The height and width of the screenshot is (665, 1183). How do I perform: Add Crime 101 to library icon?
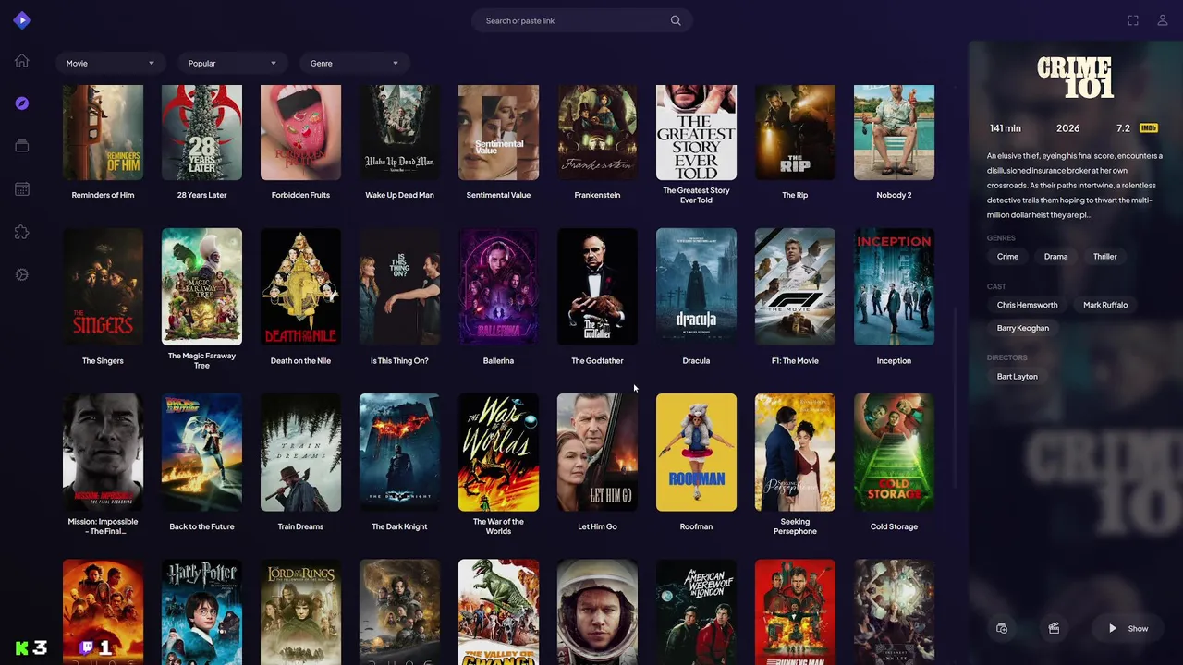click(1002, 628)
